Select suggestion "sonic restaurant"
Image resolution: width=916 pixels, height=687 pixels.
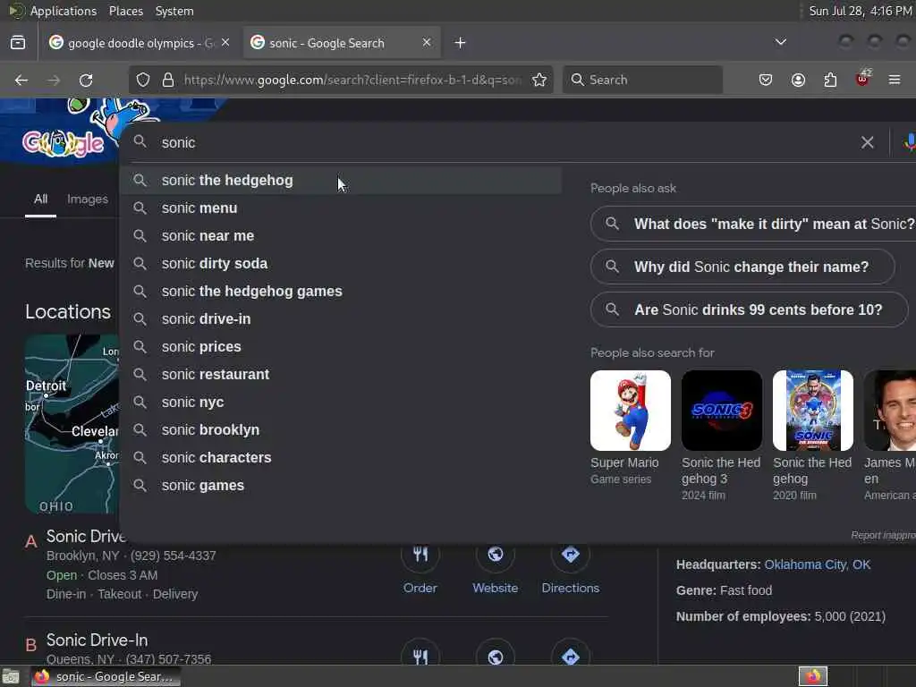341,375
